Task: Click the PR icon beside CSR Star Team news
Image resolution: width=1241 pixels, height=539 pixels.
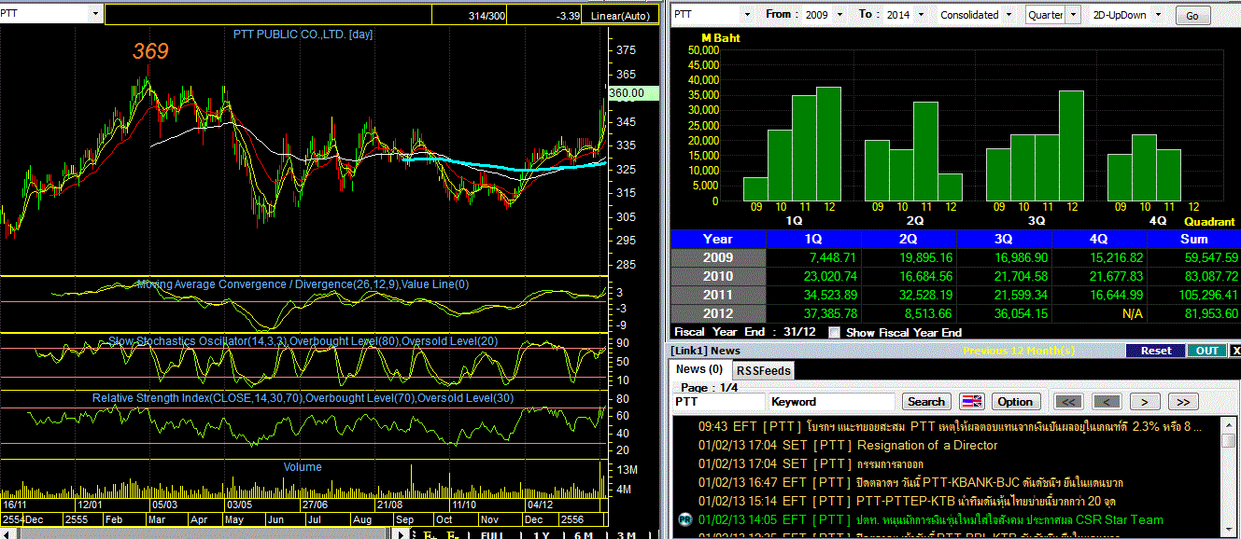Action: coord(685,519)
